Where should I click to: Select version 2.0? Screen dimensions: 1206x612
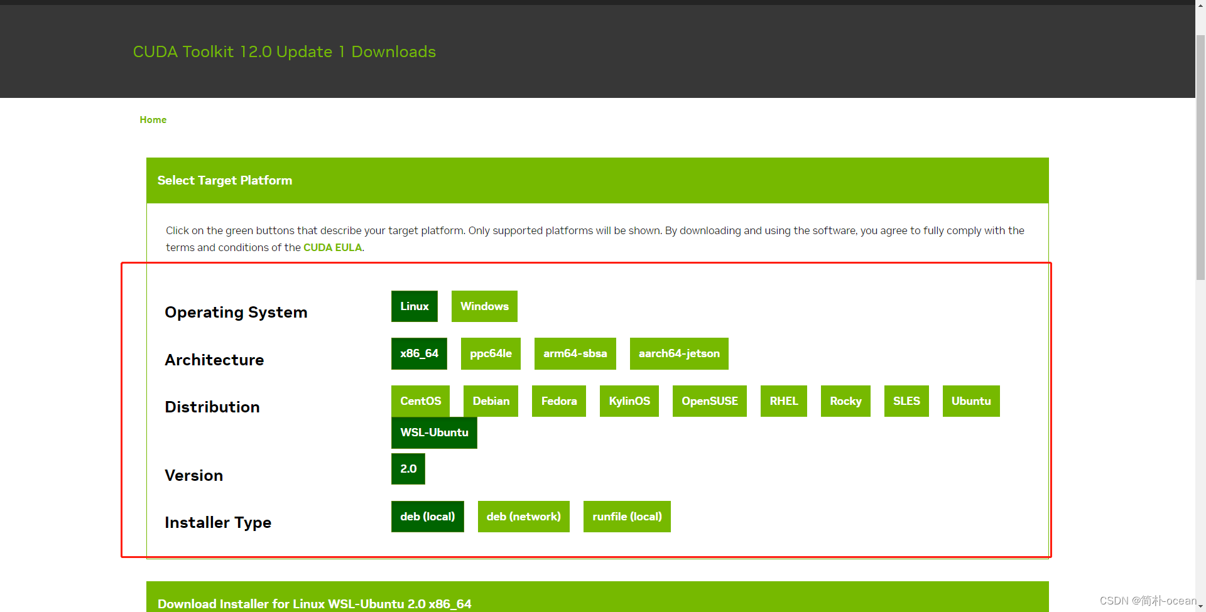pyautogui.click(x=408, y=469)
